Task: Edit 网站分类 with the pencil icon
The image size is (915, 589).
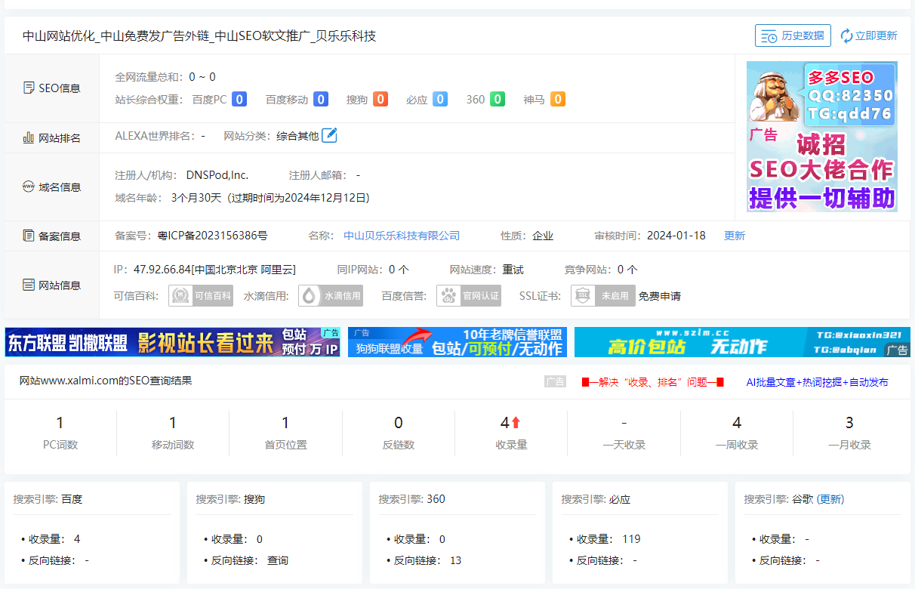Action: (329, 136)
